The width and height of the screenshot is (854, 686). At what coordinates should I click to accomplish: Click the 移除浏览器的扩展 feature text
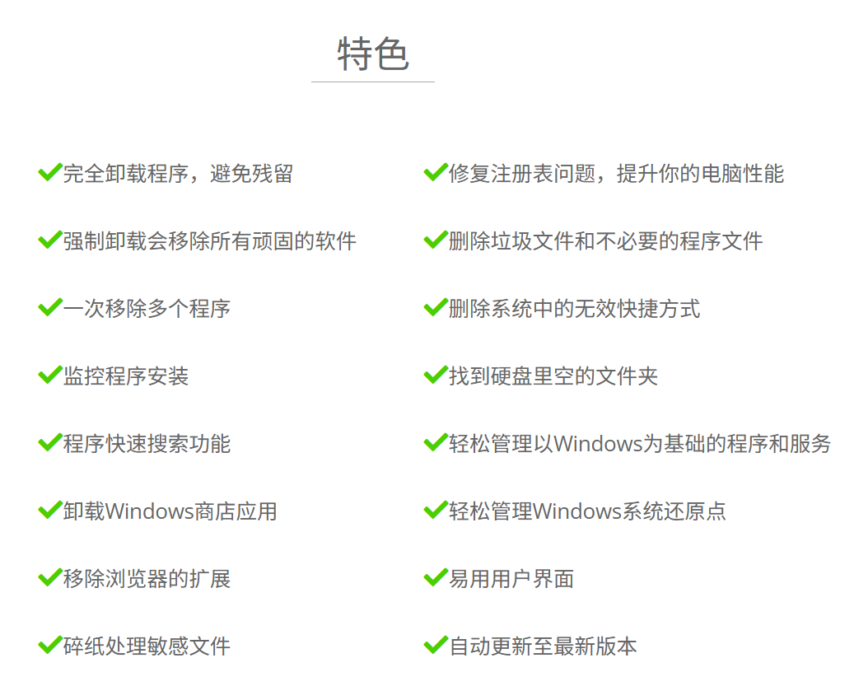pyautogui.click(x=147, y=578)
